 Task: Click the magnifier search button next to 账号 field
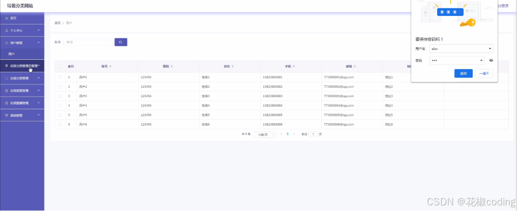pos(120,42)
